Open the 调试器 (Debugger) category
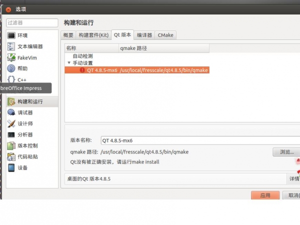300x225 pixels. point(25,112)
